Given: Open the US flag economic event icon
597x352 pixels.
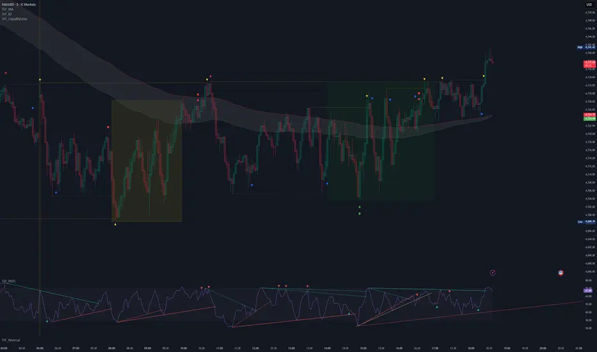Looking at the screenshot, I should click(560, 273).
